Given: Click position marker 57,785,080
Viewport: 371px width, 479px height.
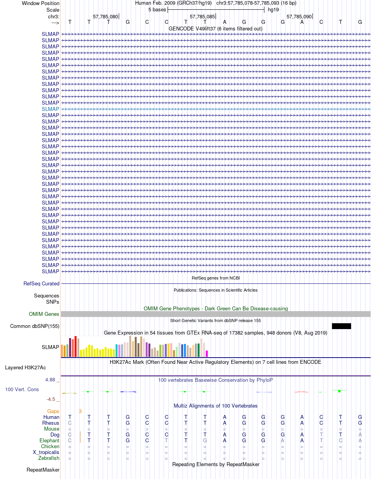Looking at the screenshot, I should coord(105,16).
